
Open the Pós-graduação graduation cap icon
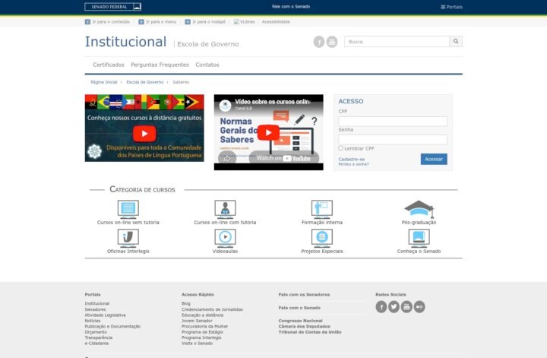pyautogui.click(x=419, y=208)
